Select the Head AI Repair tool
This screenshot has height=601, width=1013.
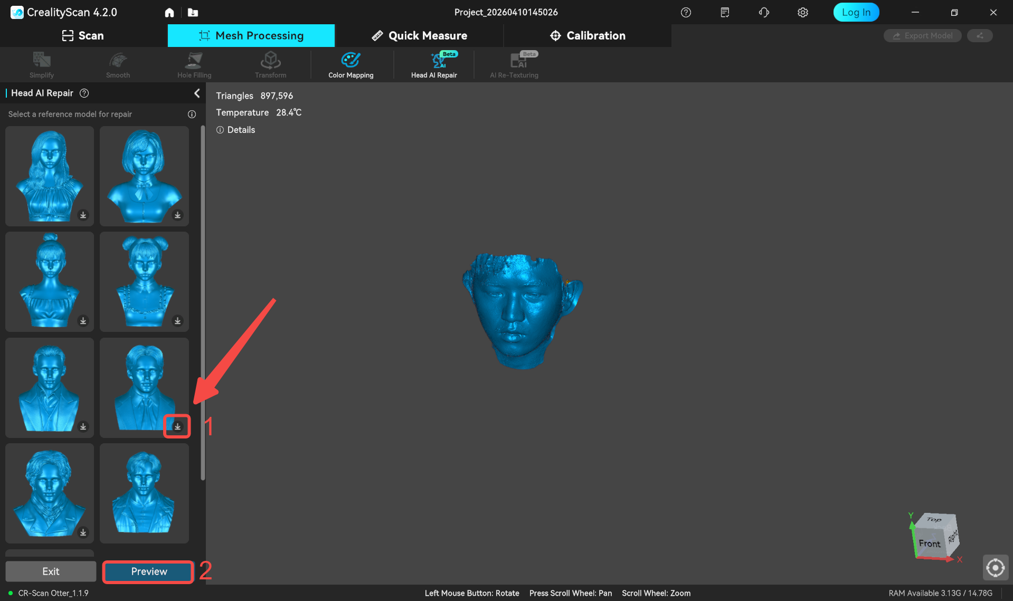pyautogui.click(x=434, y=65)
